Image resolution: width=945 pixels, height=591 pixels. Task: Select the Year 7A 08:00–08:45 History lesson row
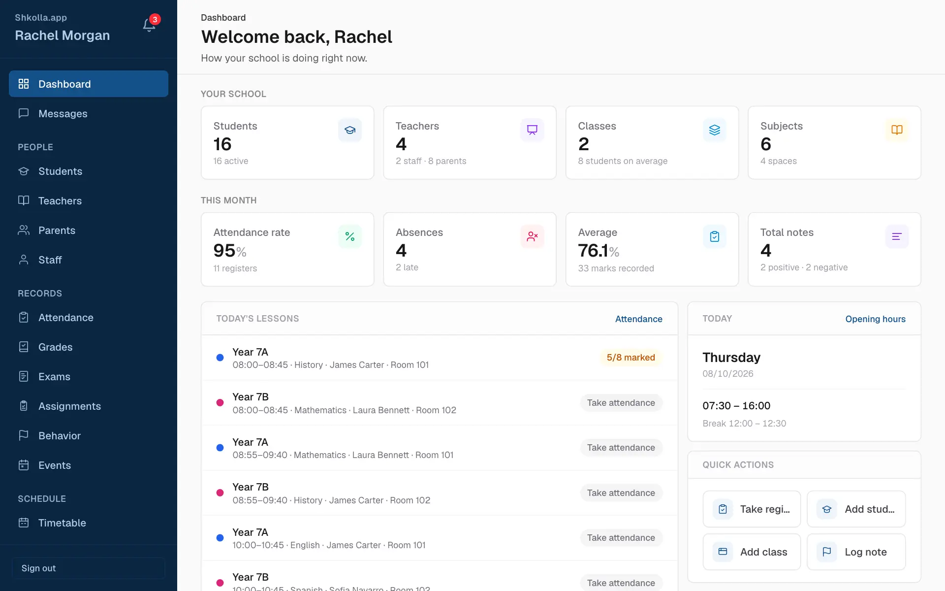[440, 358]
